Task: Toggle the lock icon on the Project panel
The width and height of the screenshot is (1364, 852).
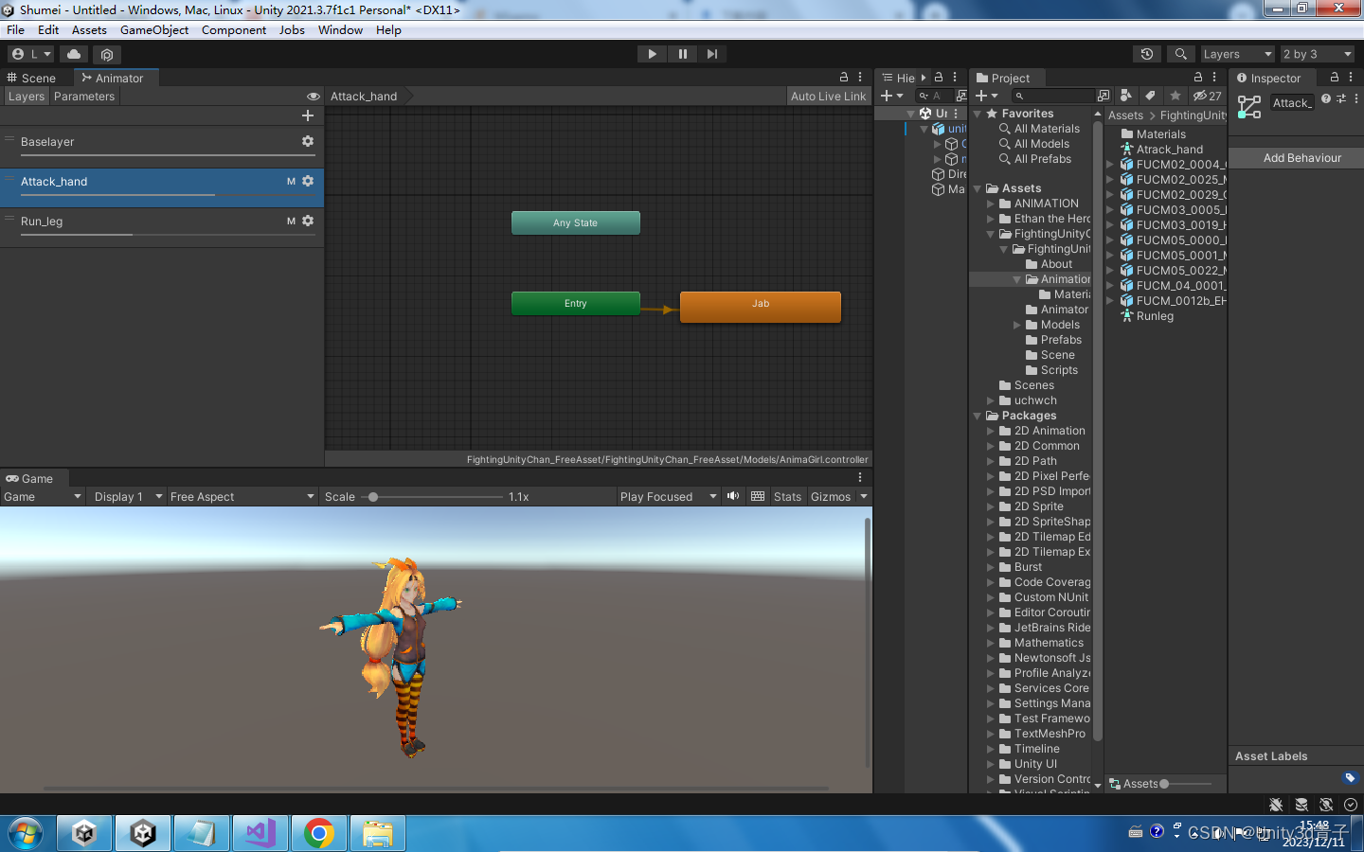Action: click(1198, 78)
